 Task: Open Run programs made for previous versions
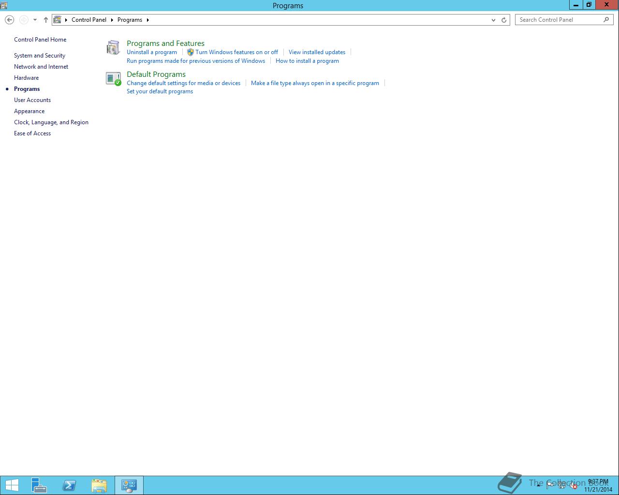[x=196, y=61]
